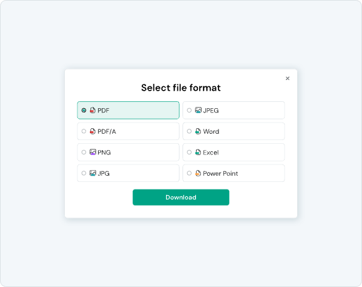Click the 'PDF' format label

click(x=103, y=111)
